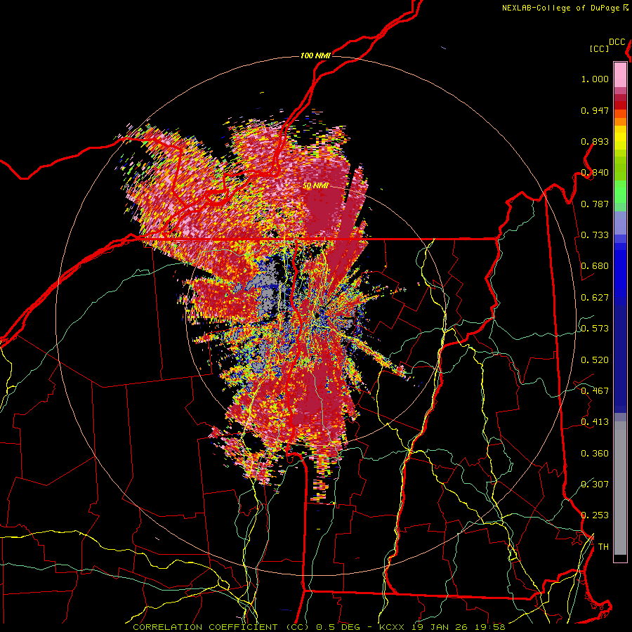Pick the lavender color bar segment
This screenshot has height=632, width=632.
[x=620, y=223]
